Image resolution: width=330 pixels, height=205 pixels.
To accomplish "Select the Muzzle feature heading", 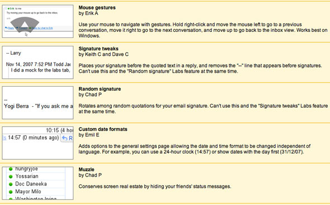I will [87, 169].
